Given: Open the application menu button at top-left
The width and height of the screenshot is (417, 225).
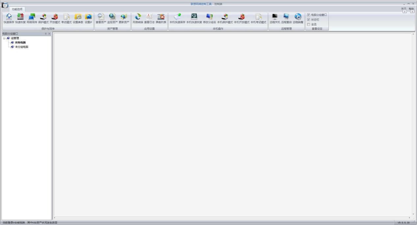Looking at the screenshot, I should point(5,5).
